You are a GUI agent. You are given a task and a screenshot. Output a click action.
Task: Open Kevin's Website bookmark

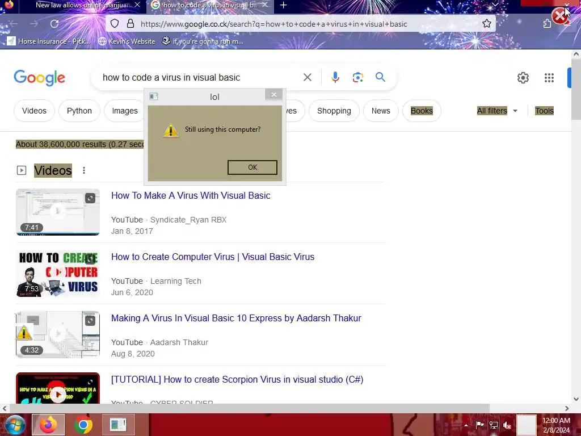coord(127,41)
